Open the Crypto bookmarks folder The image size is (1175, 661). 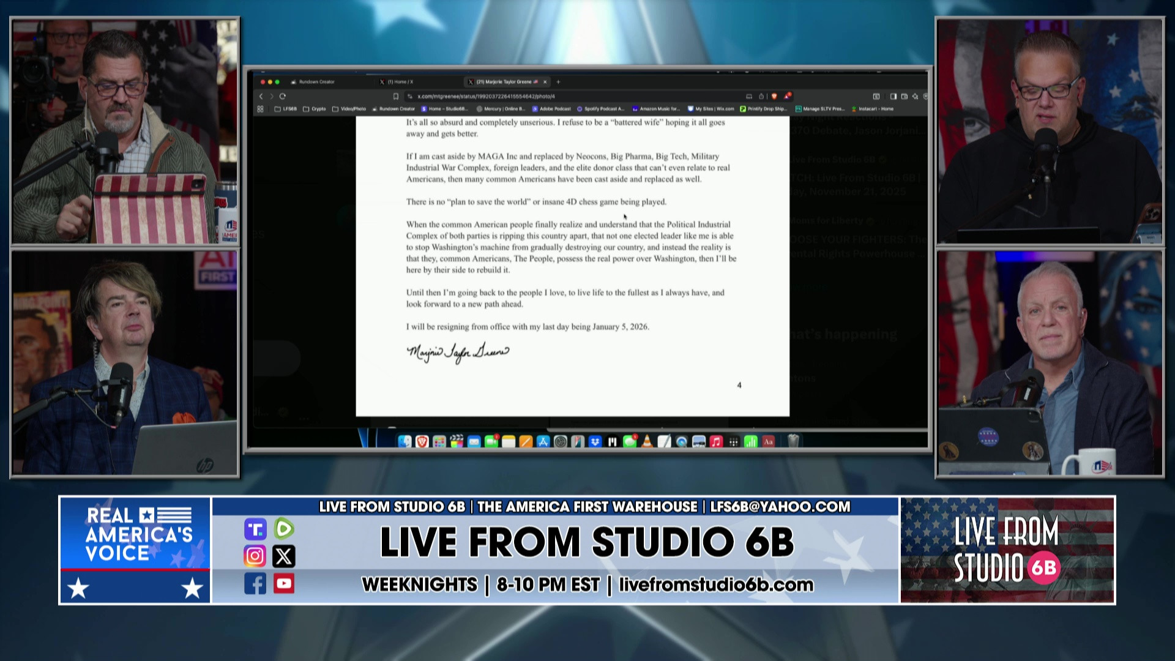coord(316,108)
